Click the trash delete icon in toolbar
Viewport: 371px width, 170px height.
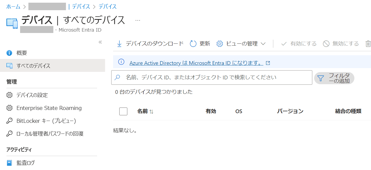pos(368,44)
